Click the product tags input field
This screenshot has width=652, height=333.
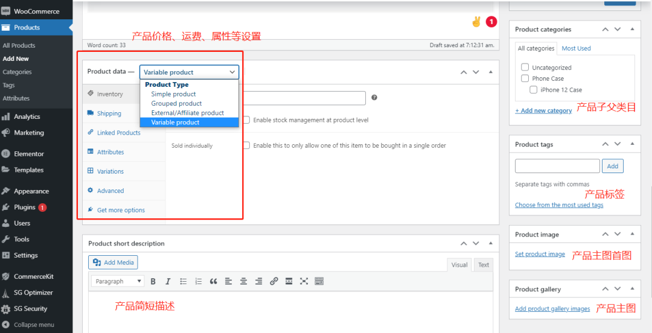(x=557, y=166)
